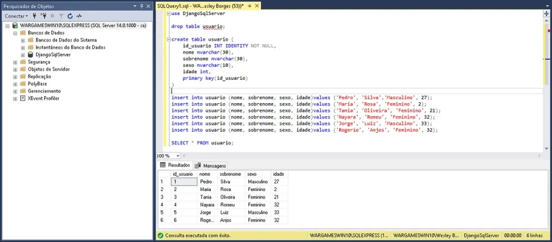Screen dimensions: 552x242
Task: Click the green success check icon in status bar
Action: click(160, 236)
